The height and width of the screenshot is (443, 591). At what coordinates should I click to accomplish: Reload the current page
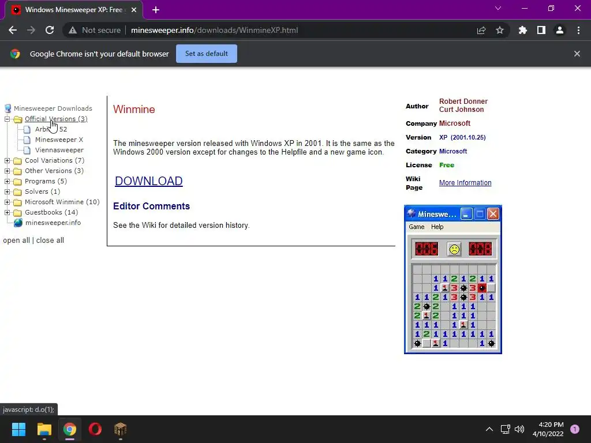pyautogui.click(x=50, y=30)
